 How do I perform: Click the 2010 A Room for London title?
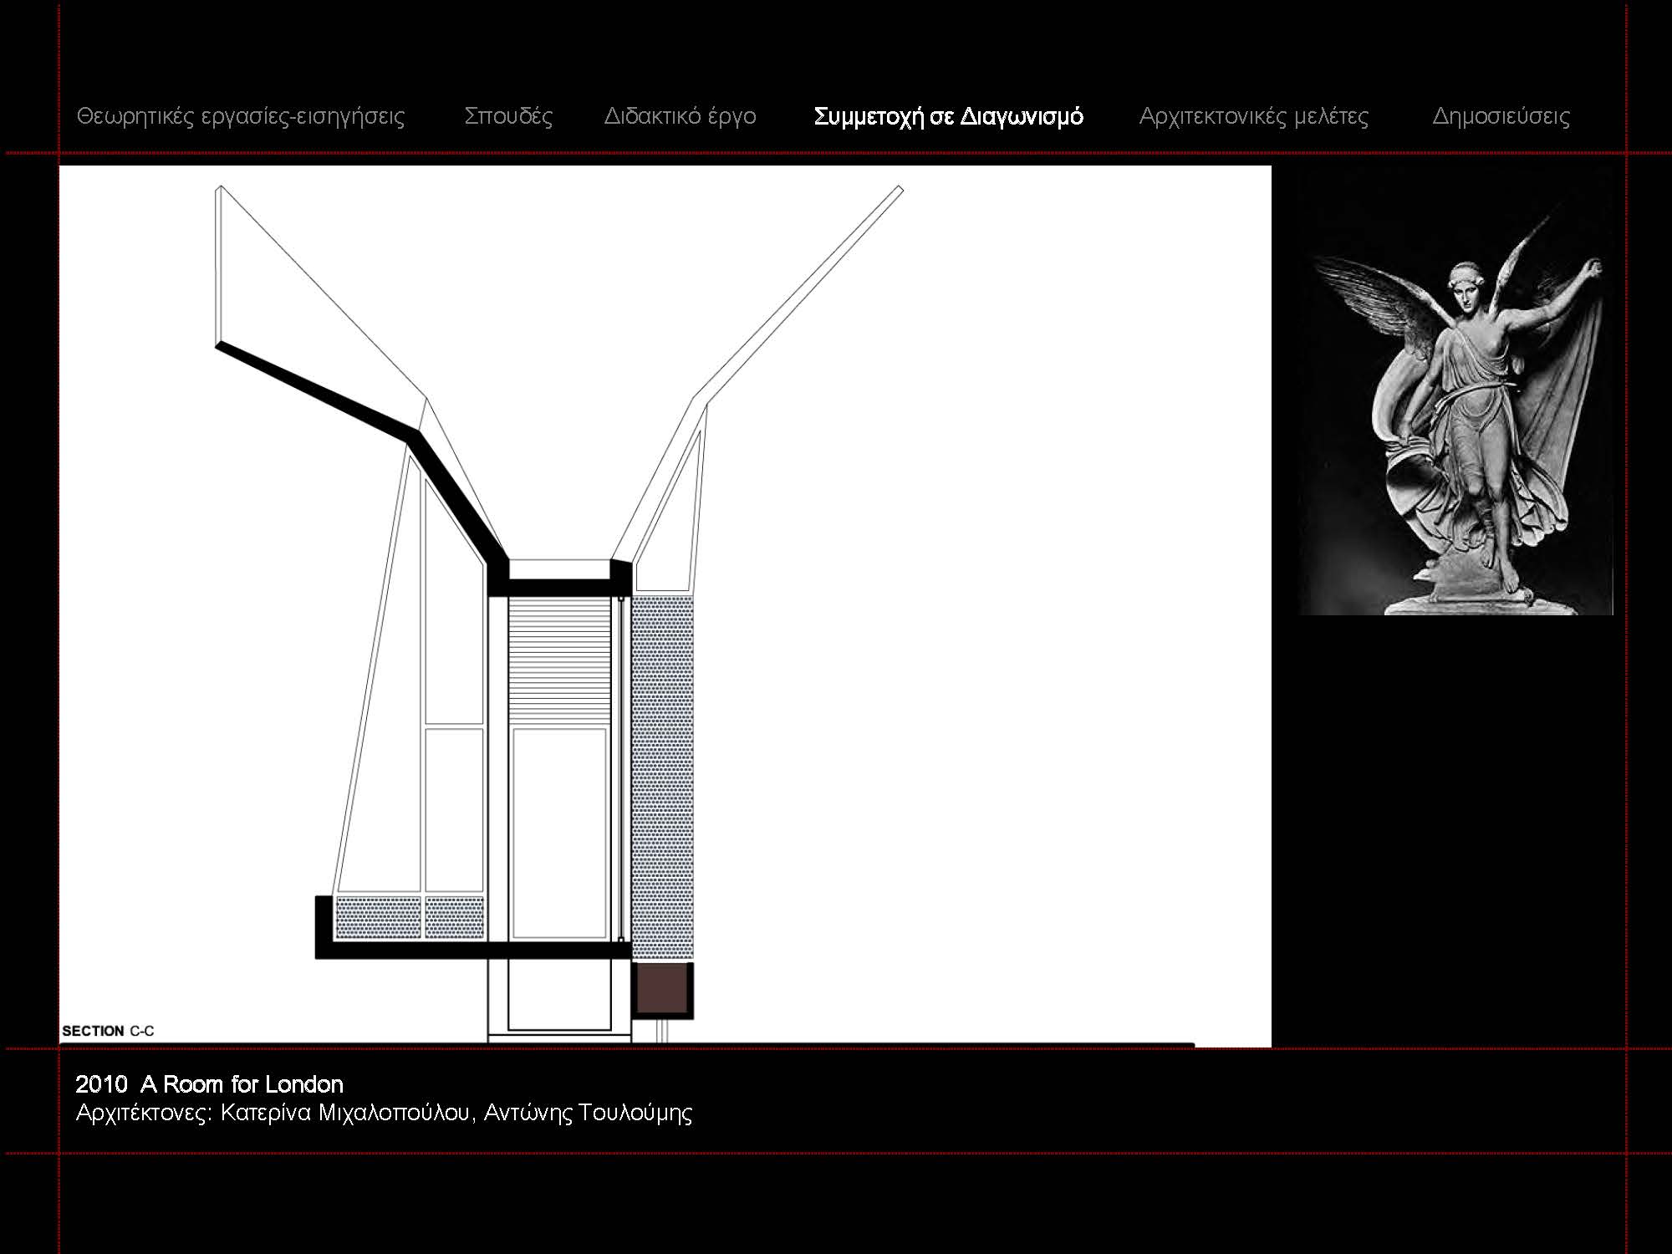click(209, 1084)
